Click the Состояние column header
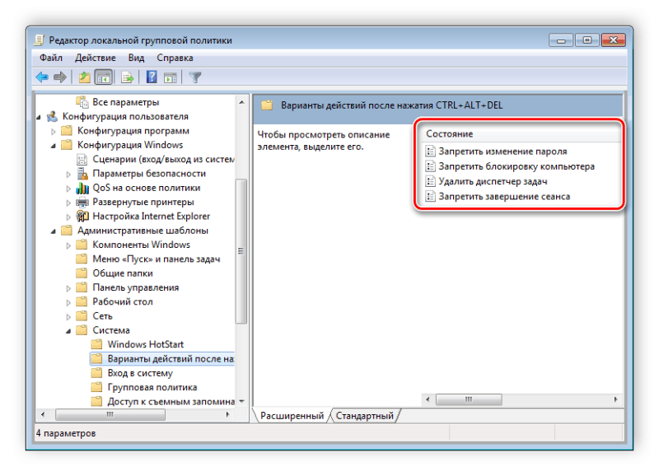Viewport: 659px width, 476px height. (521, 133)
